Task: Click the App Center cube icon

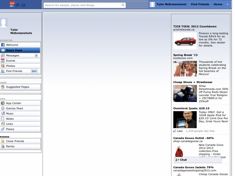Action: coord(3,103)
